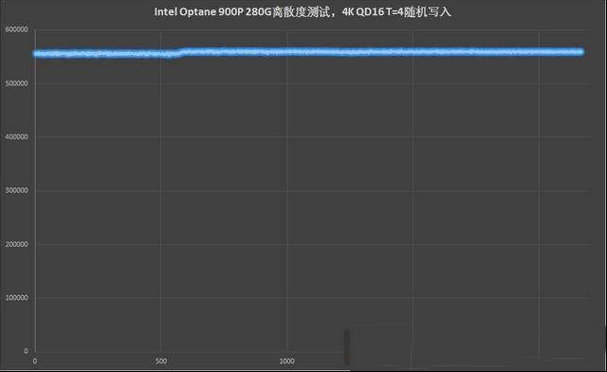Click the 300000 y-axis label

coord(17,190)
